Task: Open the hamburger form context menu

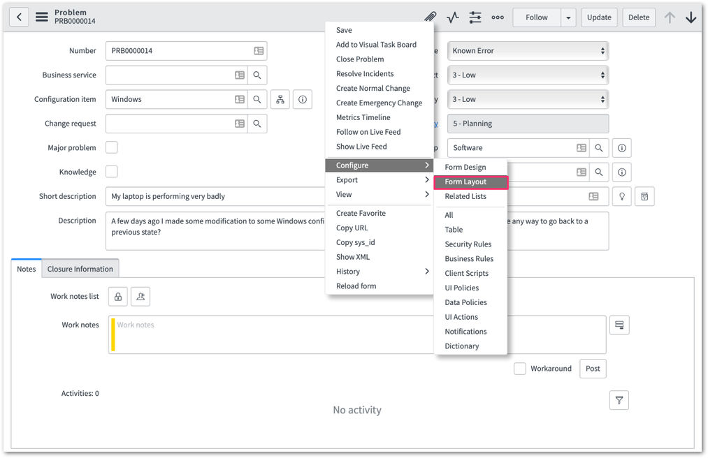Action: point(42,17)
